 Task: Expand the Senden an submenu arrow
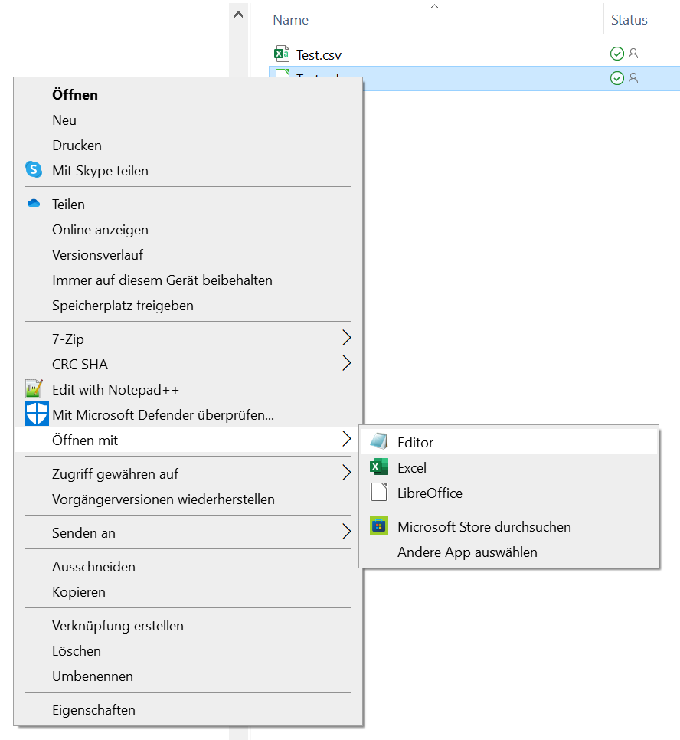[x=346, y=532]
